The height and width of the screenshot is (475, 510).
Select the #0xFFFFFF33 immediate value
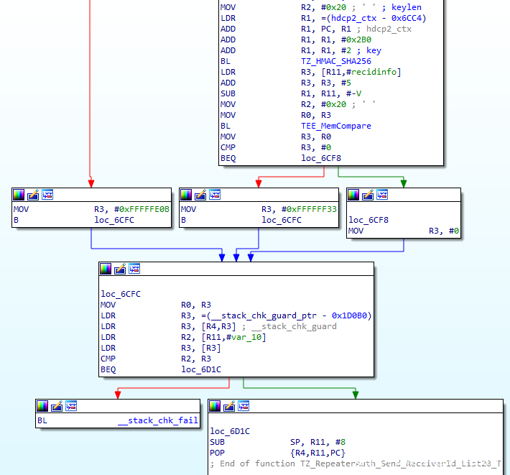pos(309,209)
